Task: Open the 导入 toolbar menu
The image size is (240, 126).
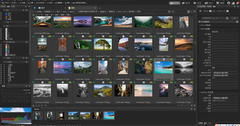Action: point(15,3)
